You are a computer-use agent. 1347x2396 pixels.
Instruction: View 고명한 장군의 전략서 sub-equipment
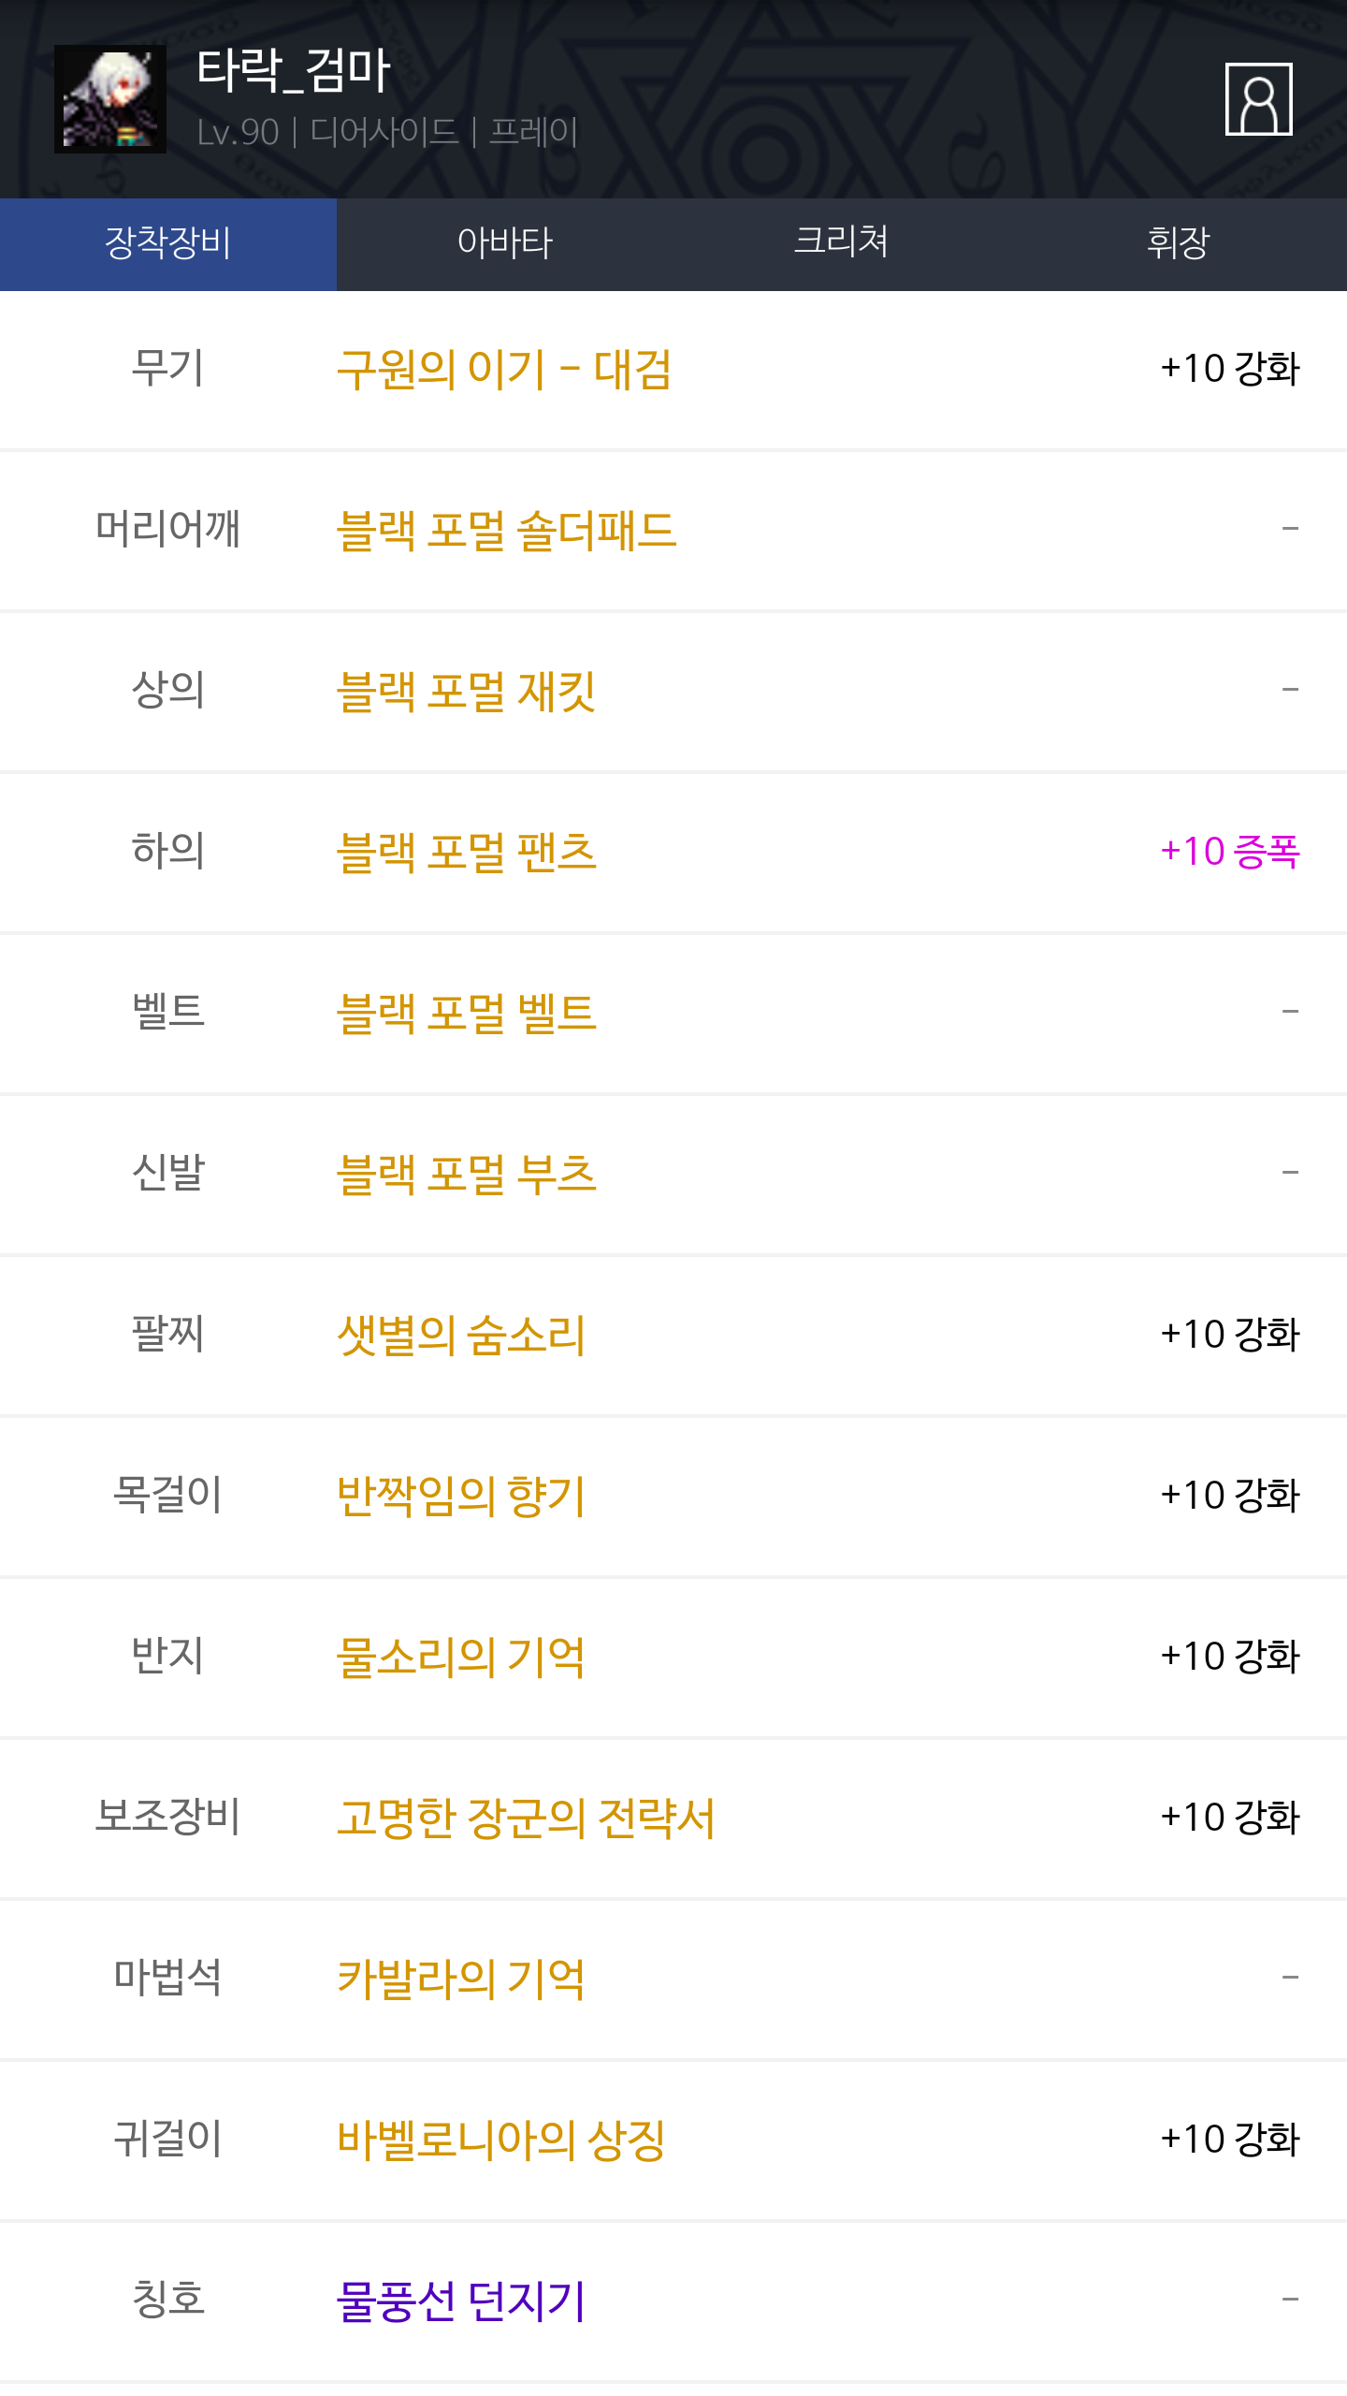pyautogui.click(x=526, y=1819)
